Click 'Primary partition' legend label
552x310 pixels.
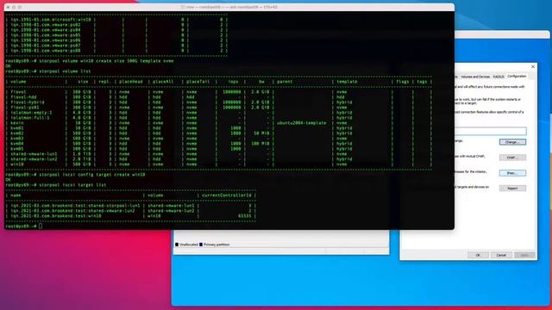click(216, 245)
